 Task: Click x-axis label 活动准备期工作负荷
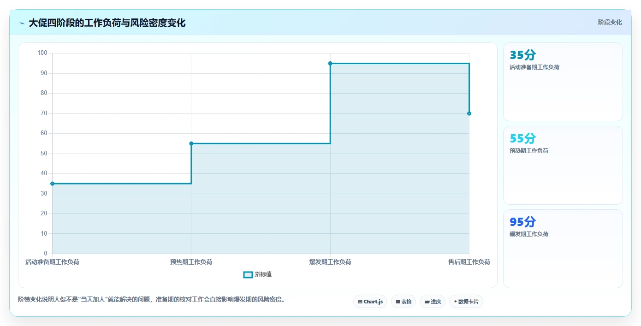[x=52, y=262]
